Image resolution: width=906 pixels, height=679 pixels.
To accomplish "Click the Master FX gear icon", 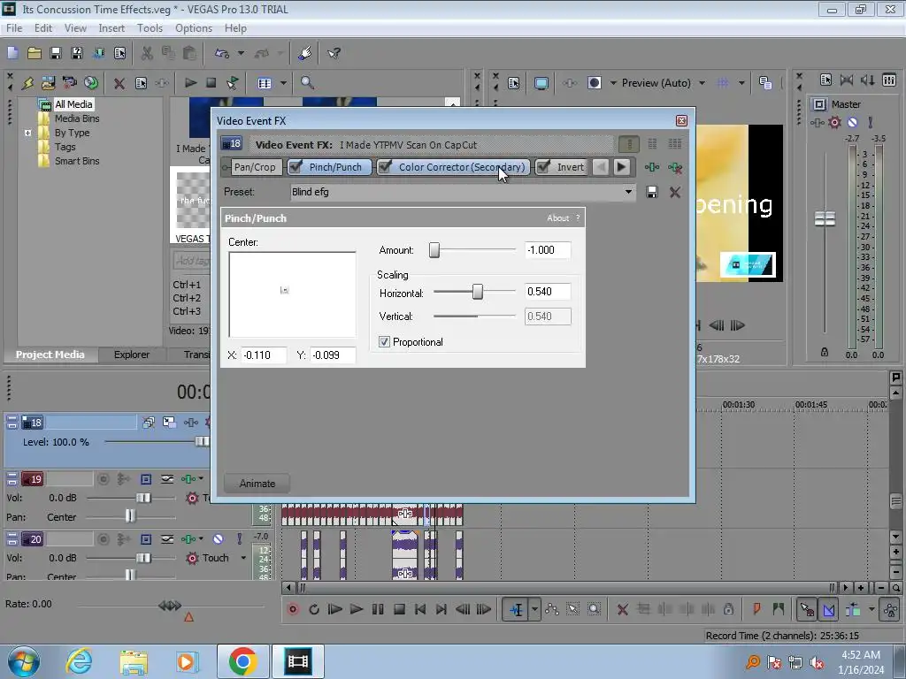I will pyautogui.click(x=834, y=122).
